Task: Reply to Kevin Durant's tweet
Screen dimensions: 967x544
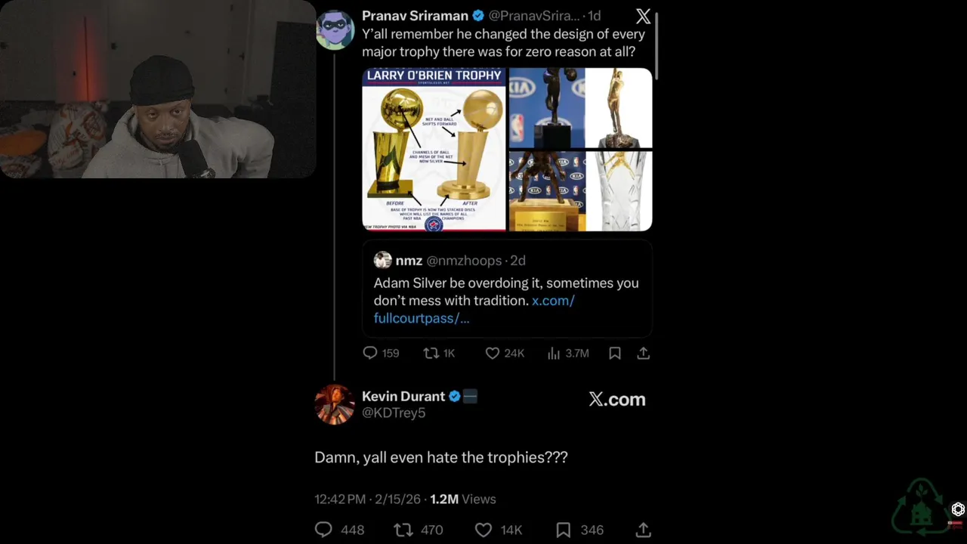Action: (x=339, y=530)
